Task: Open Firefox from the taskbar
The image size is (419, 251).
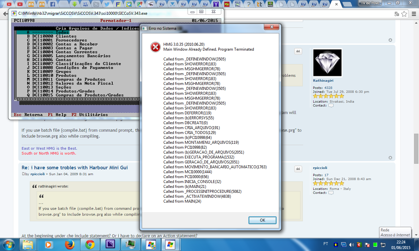Action: tap(69, 244)
